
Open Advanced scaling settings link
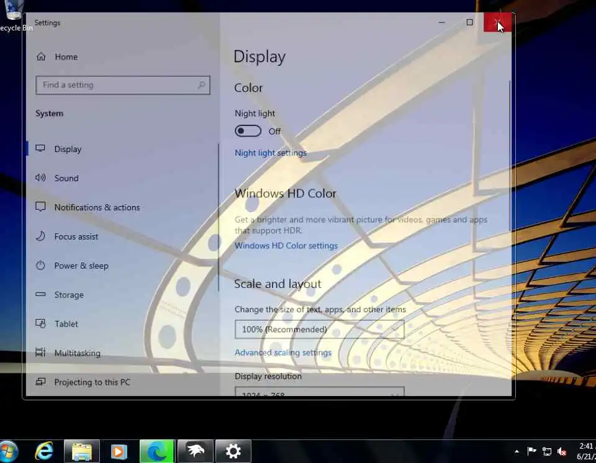point(283,353)
